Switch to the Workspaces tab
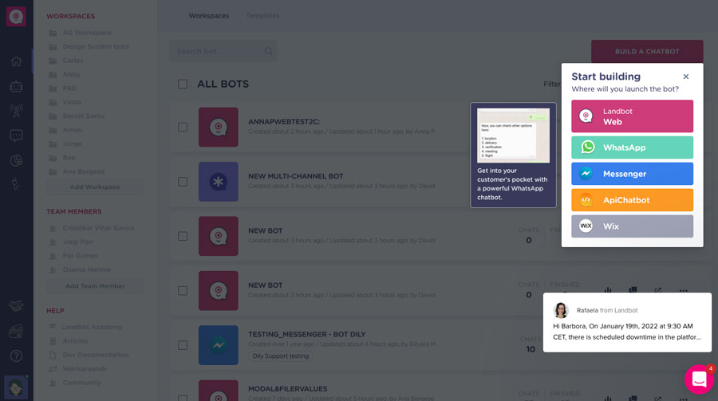The image size is (718, 401). 209,16
